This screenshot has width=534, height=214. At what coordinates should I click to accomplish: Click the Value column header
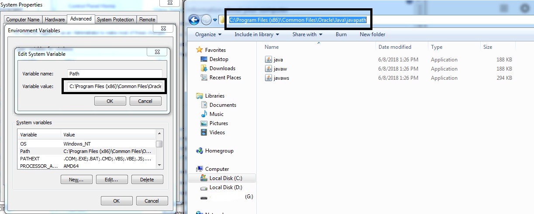[108, 135]
